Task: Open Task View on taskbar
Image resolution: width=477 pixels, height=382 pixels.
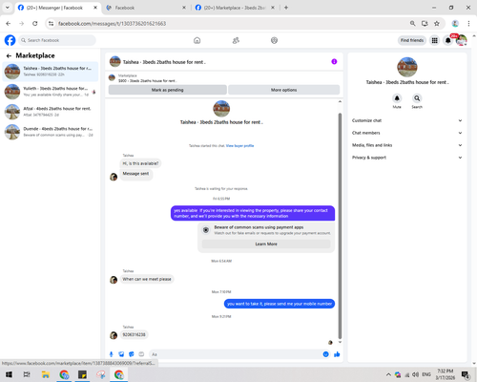Action: pyautogui.click(x=27, y=374)
